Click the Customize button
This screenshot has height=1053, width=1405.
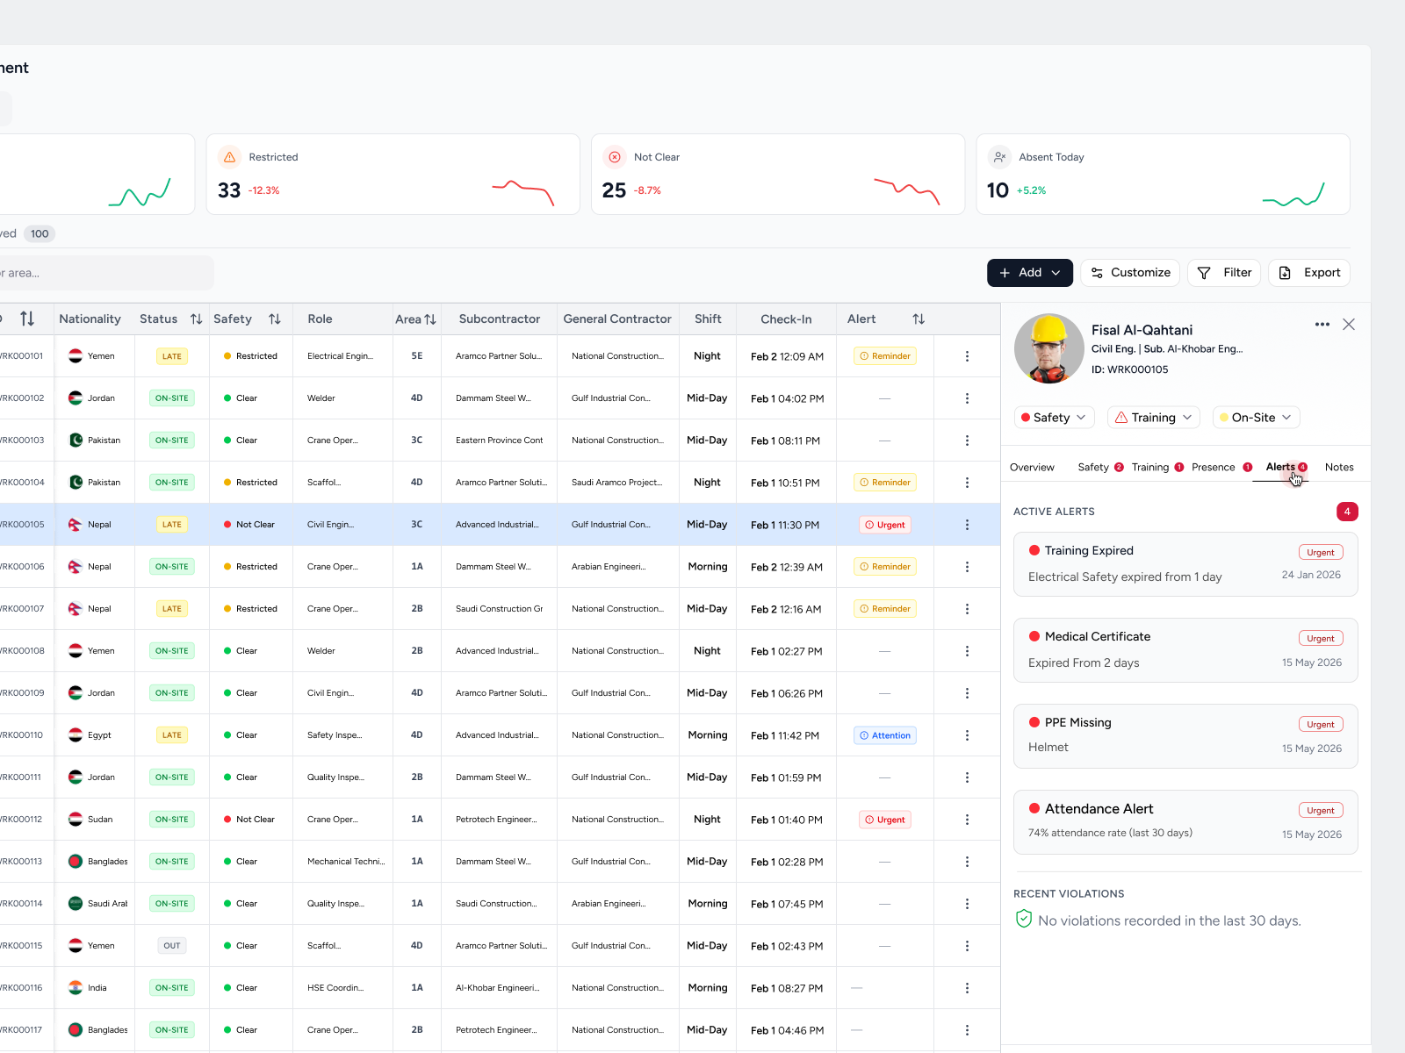coord(1131,273)
